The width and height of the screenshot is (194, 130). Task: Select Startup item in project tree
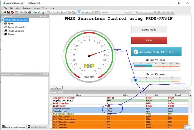[x=12, y=34]
